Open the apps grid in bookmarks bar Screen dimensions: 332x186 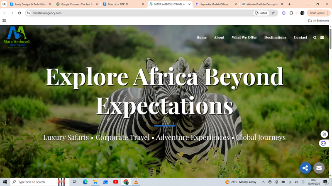(x=4, y=21)
